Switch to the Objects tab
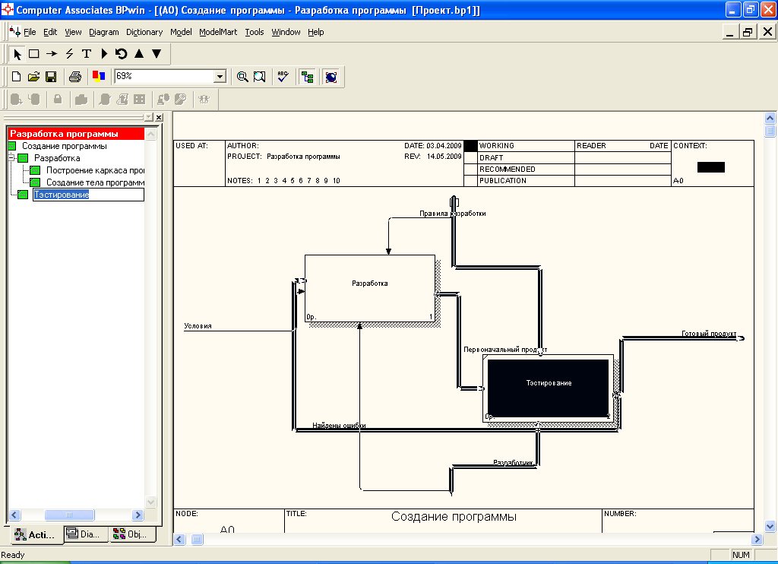Screen dimensions: 778x564 click(131, 534)
